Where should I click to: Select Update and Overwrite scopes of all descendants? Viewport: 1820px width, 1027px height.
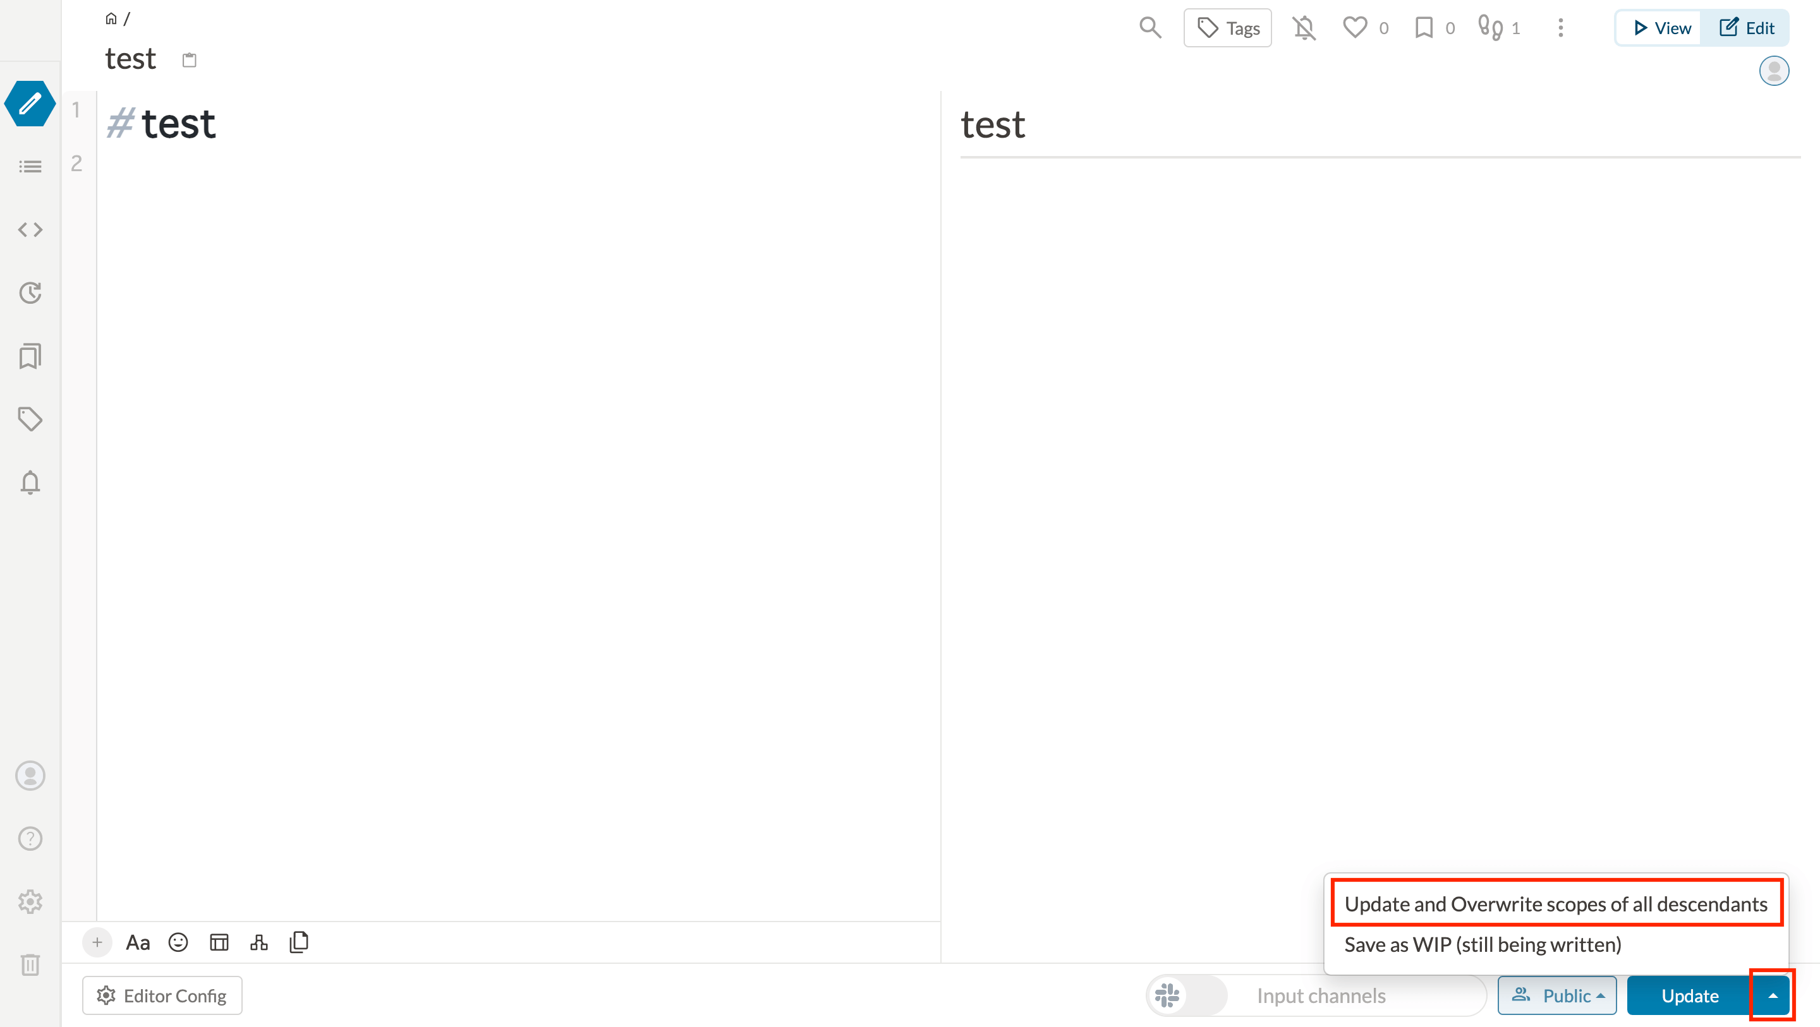coord(1556,903)
